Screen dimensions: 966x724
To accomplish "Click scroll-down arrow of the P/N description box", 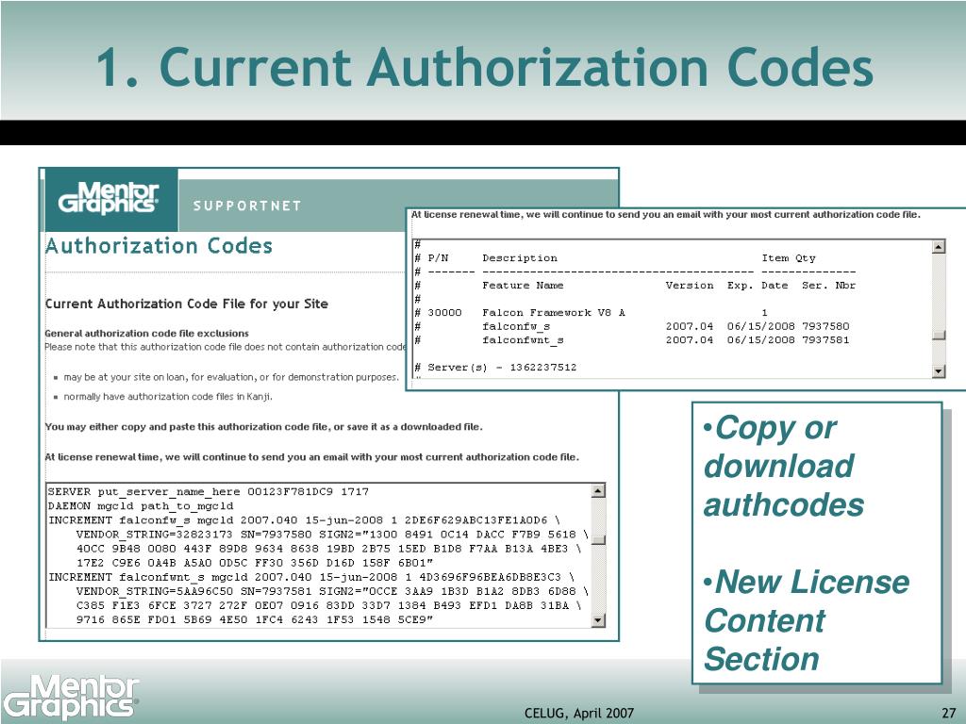I will (939, 371).
